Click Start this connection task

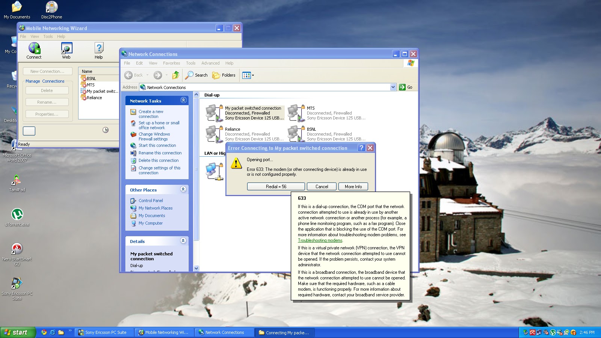click(x=157, y=145)
